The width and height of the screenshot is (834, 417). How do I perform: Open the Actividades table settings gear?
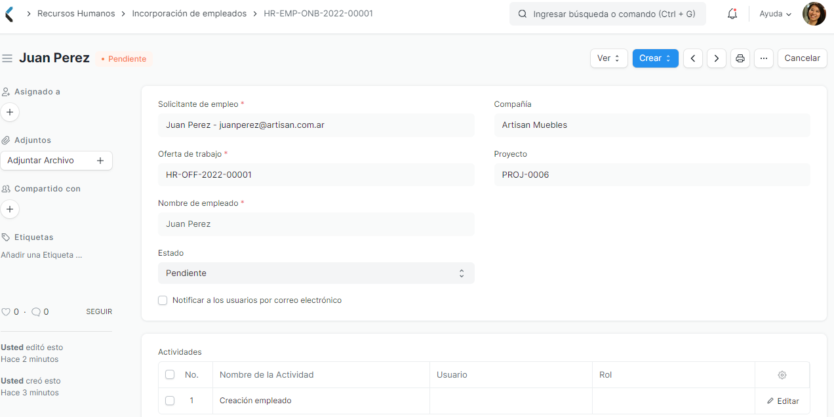(x=782, y=375)
